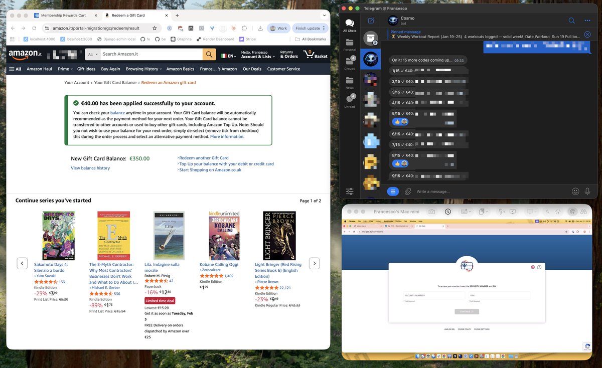Show previous page of series carousel

[x=22, y=263]
